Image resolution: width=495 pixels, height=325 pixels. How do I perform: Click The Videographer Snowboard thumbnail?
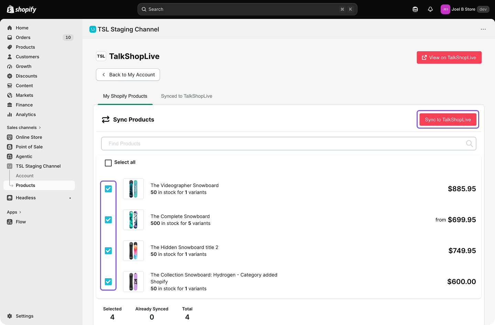pyautogui.click(x=133, y=189)
